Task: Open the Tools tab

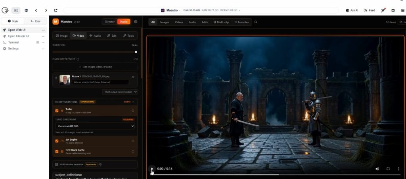Action: click(x=128, y=36)
